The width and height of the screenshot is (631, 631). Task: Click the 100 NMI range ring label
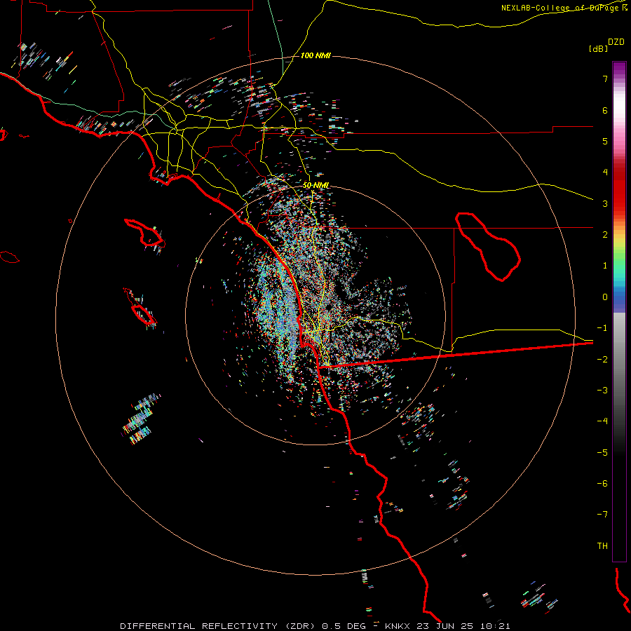[x=315, y=55]
